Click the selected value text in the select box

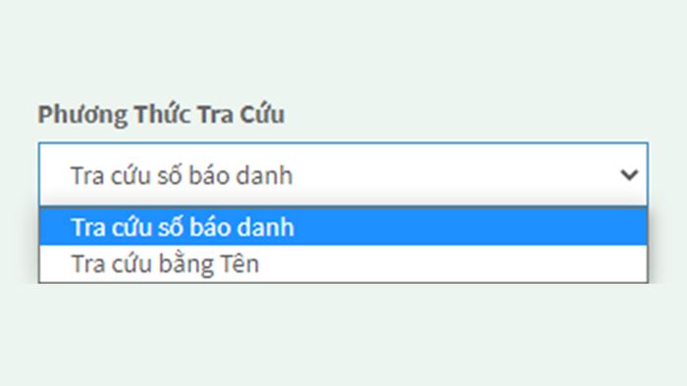[x=182, y=175]
